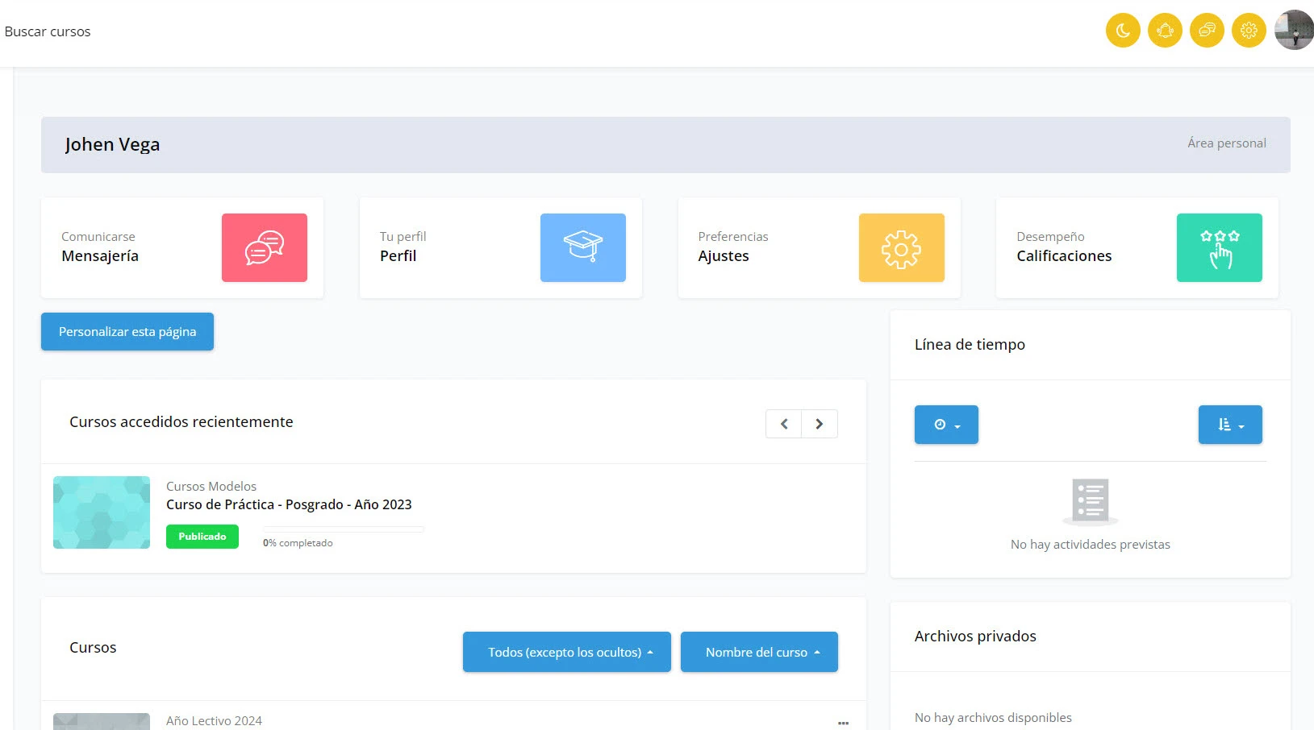Open the Año Lectivo 2024 ellipsis menu
Image resolution: width=1314 pixels, height=730 pixels.
(843, 723)
